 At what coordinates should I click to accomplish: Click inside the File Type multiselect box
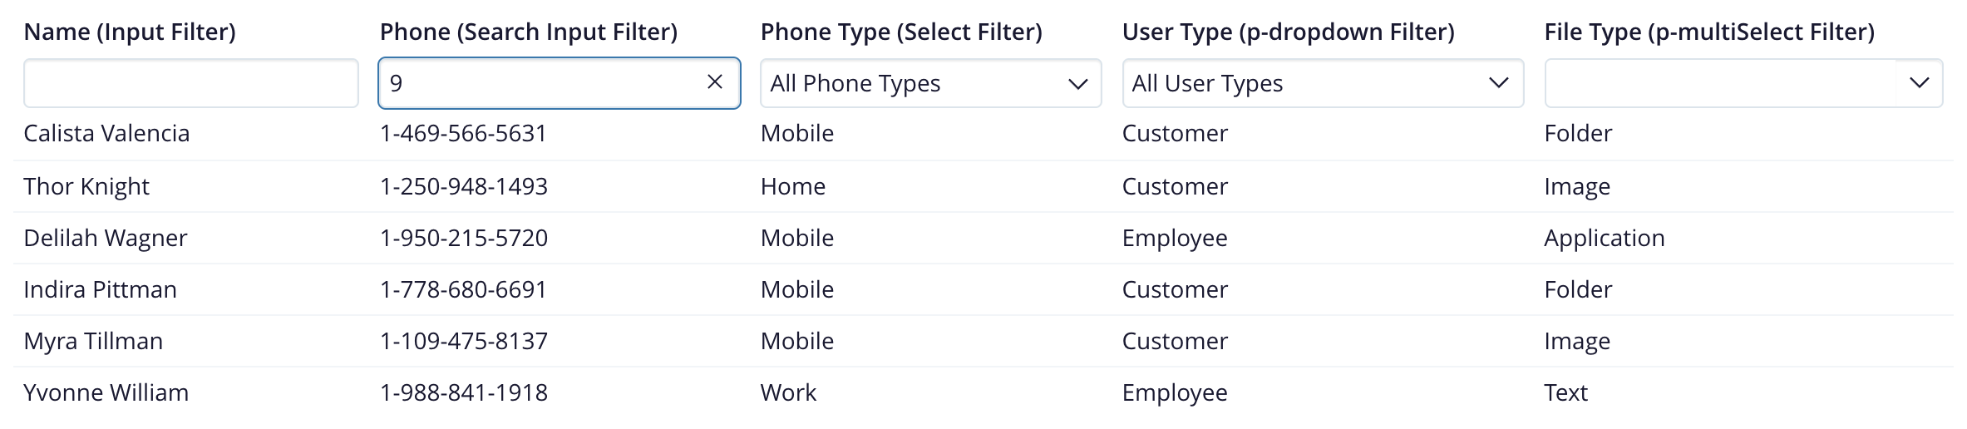tap(1719, 83)
